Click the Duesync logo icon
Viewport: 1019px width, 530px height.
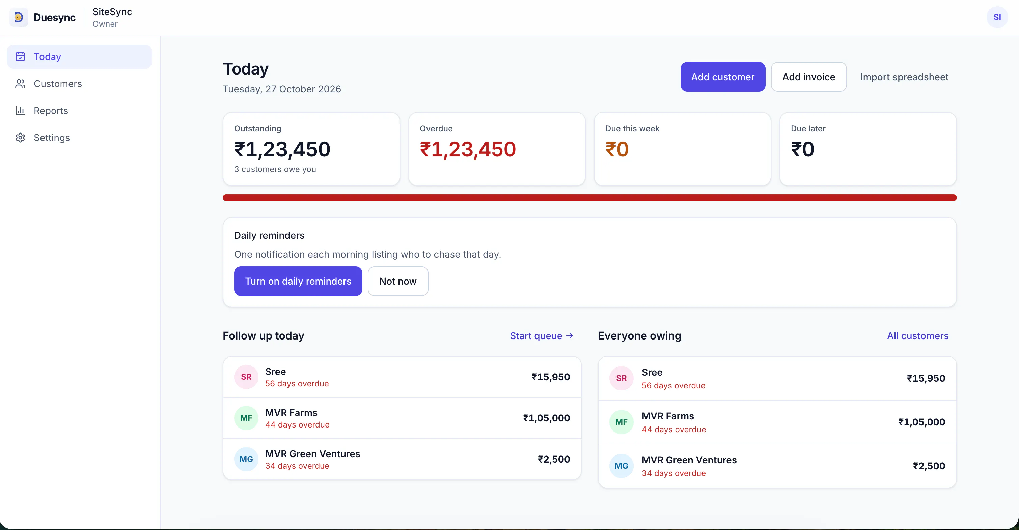click(x=19, y=18)
